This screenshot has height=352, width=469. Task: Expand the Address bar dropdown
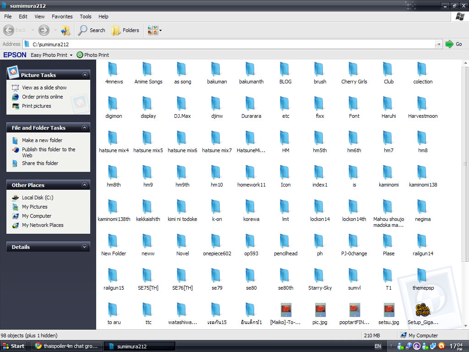[x=439, y=44]
